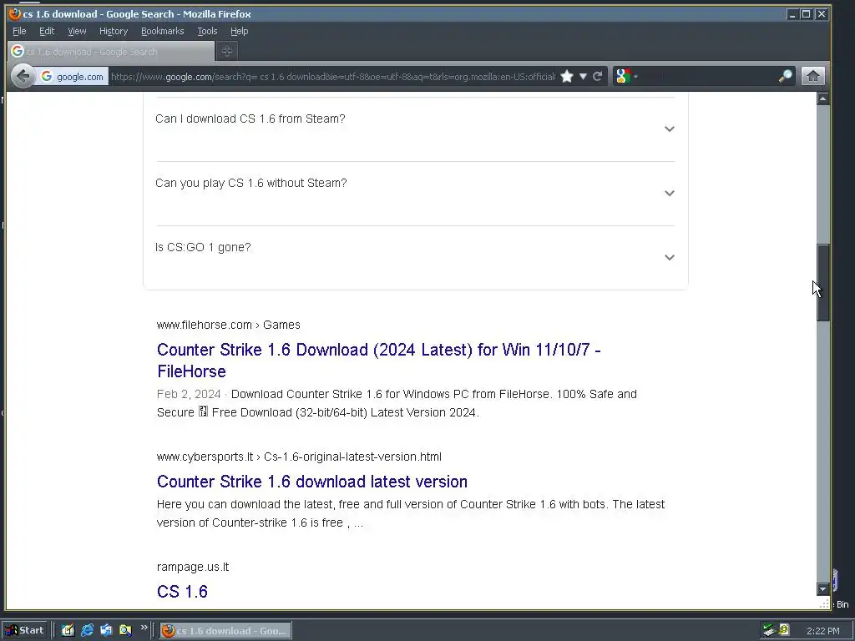Click the www.filehorse.com › Games breadcrumb
Viewport: 855px width, 641px height.
(229, 325)
